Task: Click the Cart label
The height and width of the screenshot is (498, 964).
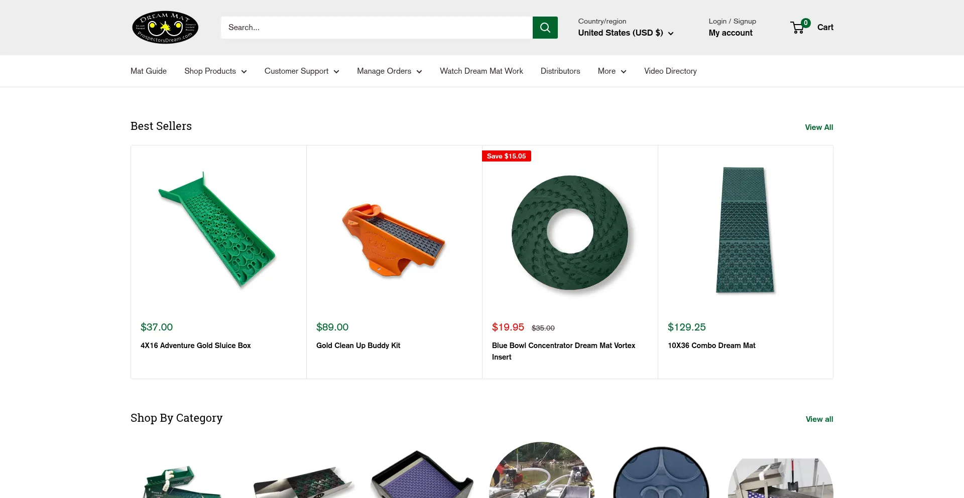Action: pos(825,27)
